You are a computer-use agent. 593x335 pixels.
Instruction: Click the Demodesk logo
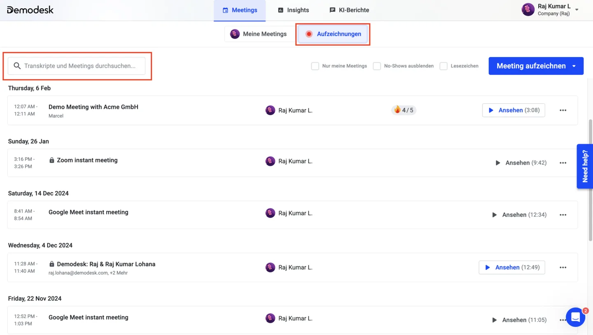coord(30,10)
